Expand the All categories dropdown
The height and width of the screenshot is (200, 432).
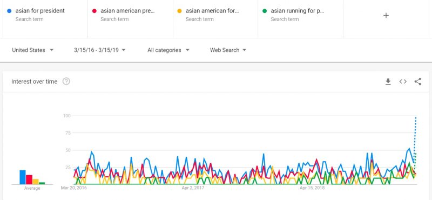(x=168, y=50)
